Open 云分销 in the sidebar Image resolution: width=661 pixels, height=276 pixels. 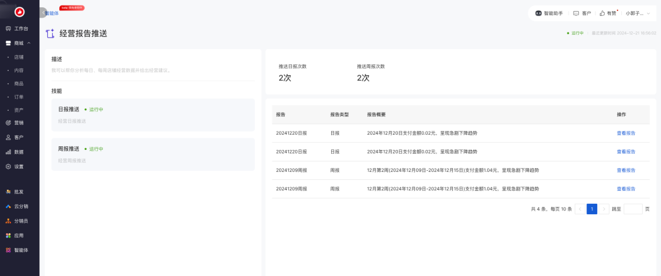(x=21, y=206)
